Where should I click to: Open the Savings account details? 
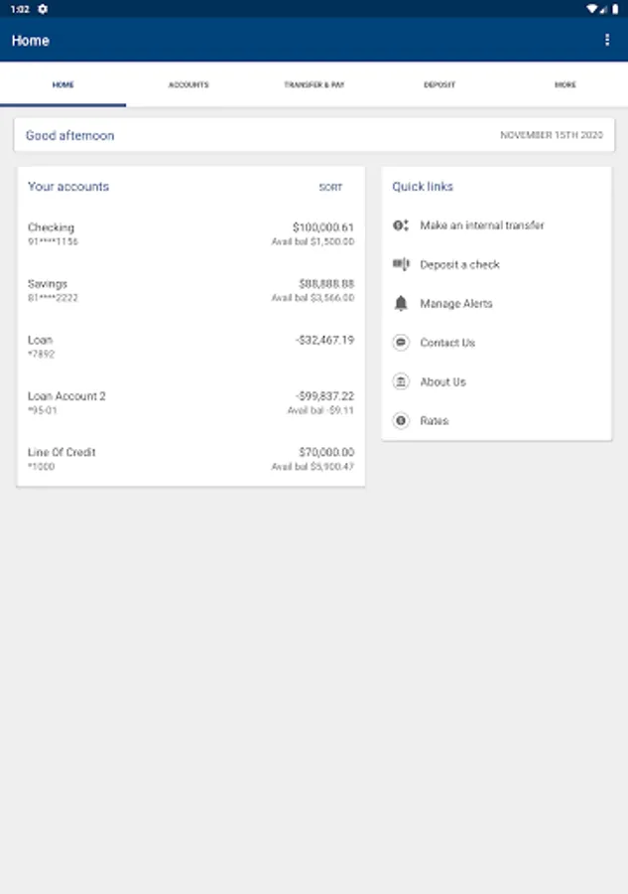click(190, 290)
